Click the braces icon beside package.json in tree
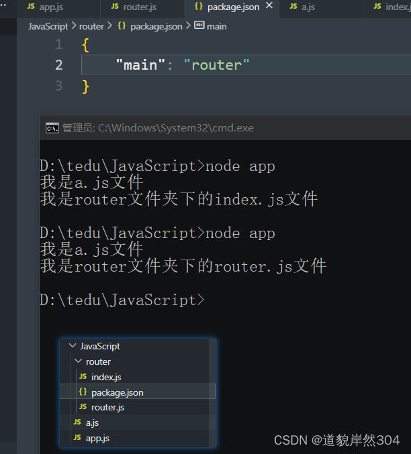This screenshot has width=411, height=454. pyautogui.click(x=83, y=392)
